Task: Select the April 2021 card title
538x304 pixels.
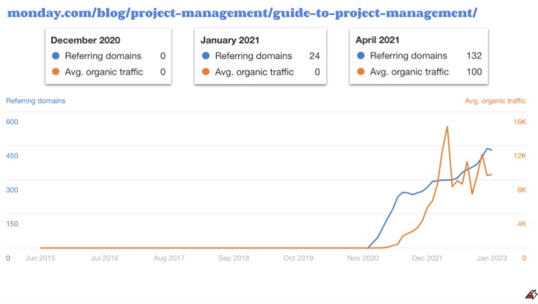Action: [378, 40]
